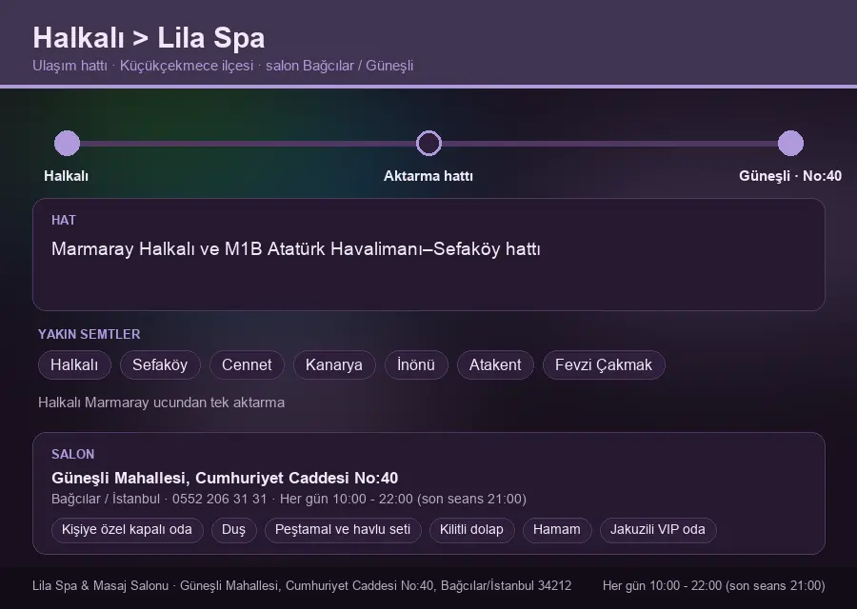Click the phone number 0552 206 31 31 line
Image resolution: width=857 pixels, height=609 pixels.
289,500
